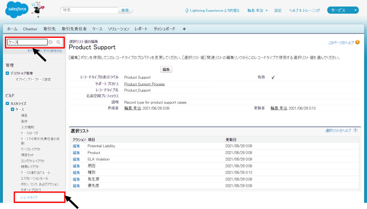The width and height of the screenshot is (367, 209).
Task: Open エスカレーションルール in sidebar
Action: 34,178
